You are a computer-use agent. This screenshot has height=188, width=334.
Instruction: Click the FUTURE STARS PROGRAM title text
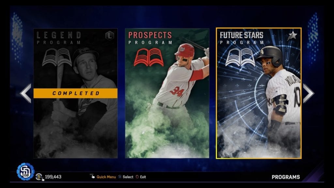[242, 38]
